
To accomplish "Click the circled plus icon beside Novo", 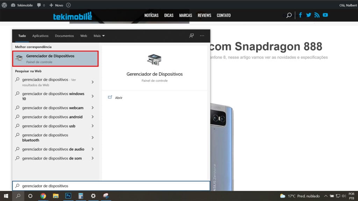I will (x=68, y=5).
